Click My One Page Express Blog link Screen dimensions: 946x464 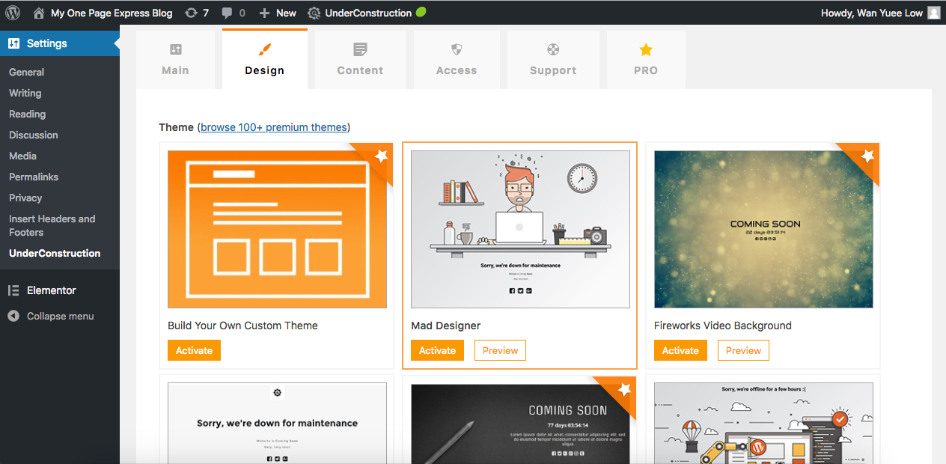112,13
